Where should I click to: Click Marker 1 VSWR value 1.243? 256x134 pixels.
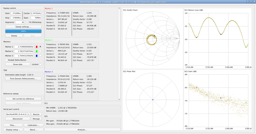click(x=89, y=13)
